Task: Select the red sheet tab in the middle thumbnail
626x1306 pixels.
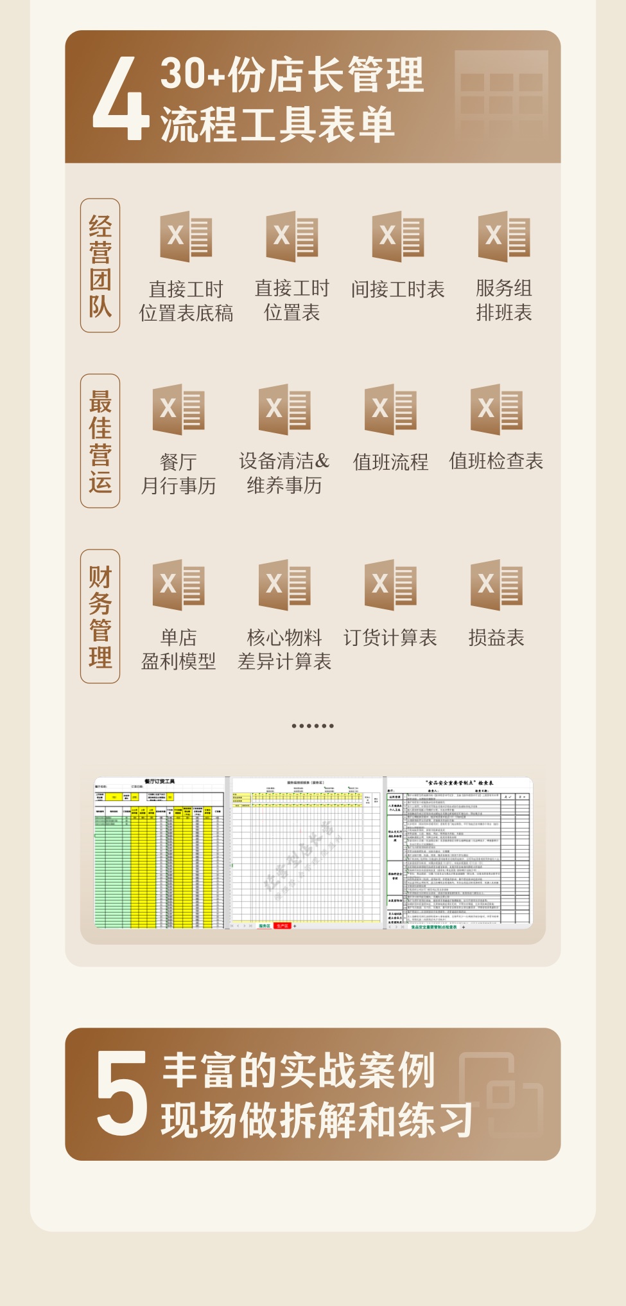Action: [282, 926]
